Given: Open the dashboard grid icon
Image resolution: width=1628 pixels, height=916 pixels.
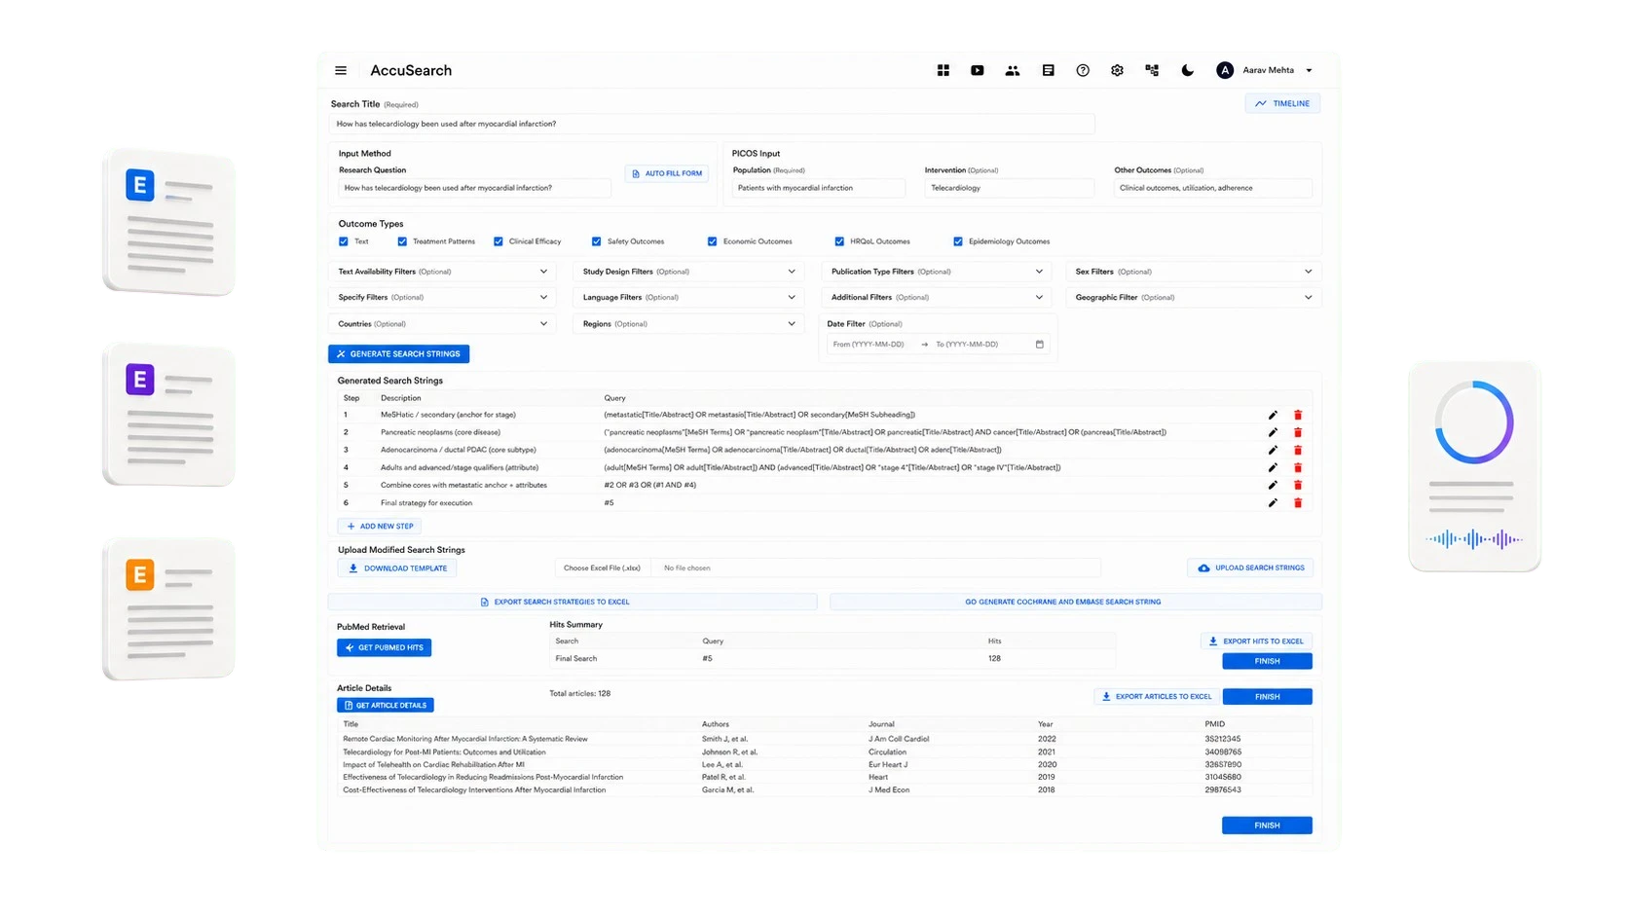Looking at the screenshot, I should tap(943, 70).
